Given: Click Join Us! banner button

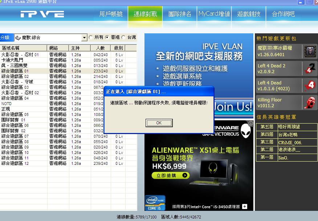Looking at the screenshot, I should tap(233, 107).
